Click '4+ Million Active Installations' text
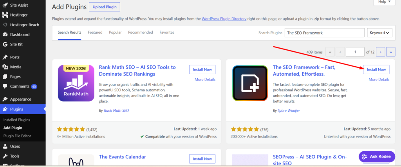This screenshot has width=401, height=167. tap(81, 136)
